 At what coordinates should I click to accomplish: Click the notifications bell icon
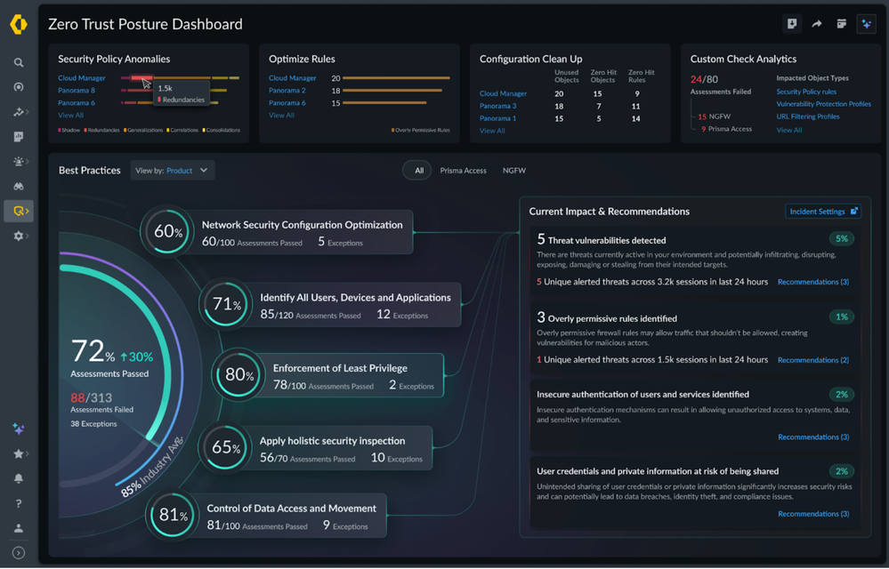(x=19, y=479)
